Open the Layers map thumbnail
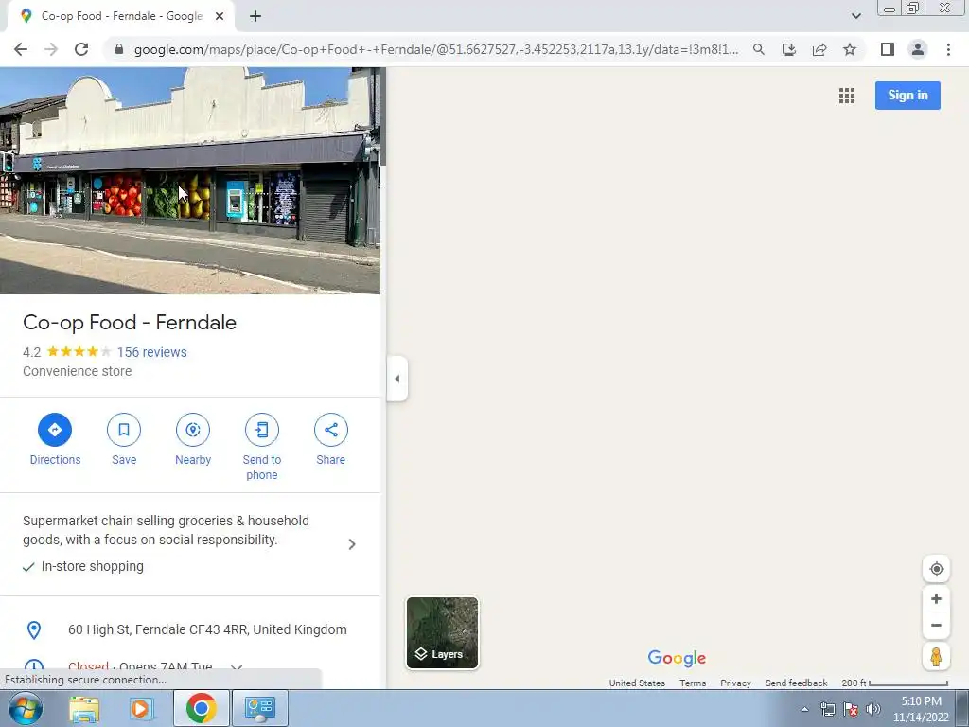Screen dimensions: 969x727 tap(443, 632)
